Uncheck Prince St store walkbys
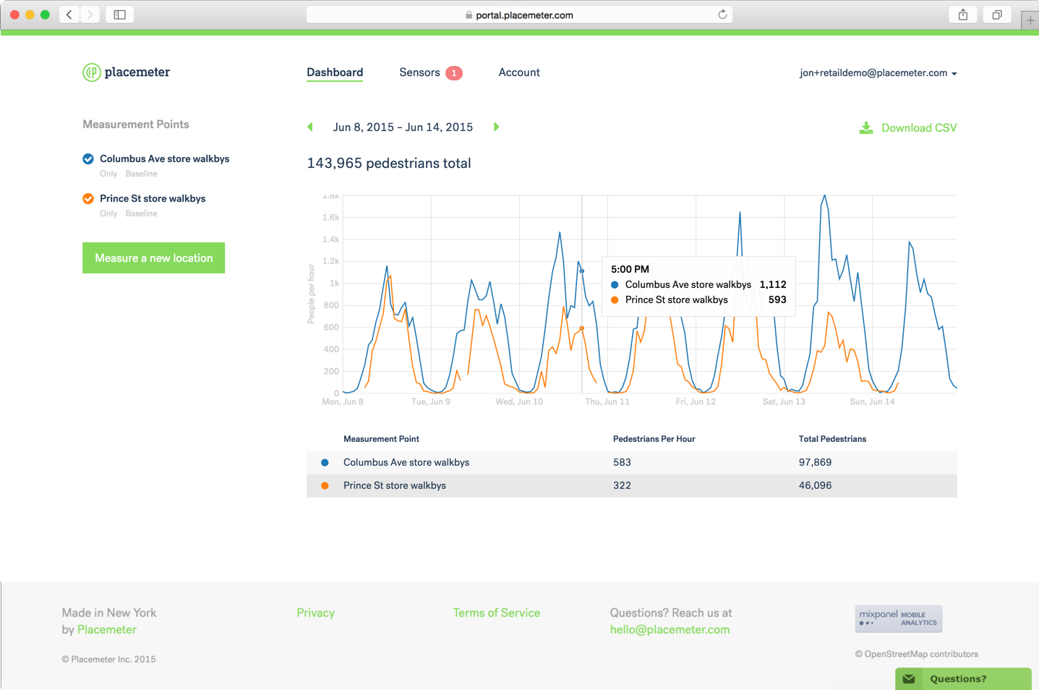The height and width of the screenshot is (690, 1039). (88, 199)
